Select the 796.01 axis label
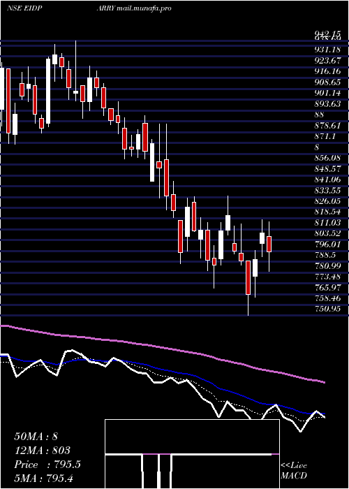Viewport: 349px width, 489px height. tap(327, 245)
